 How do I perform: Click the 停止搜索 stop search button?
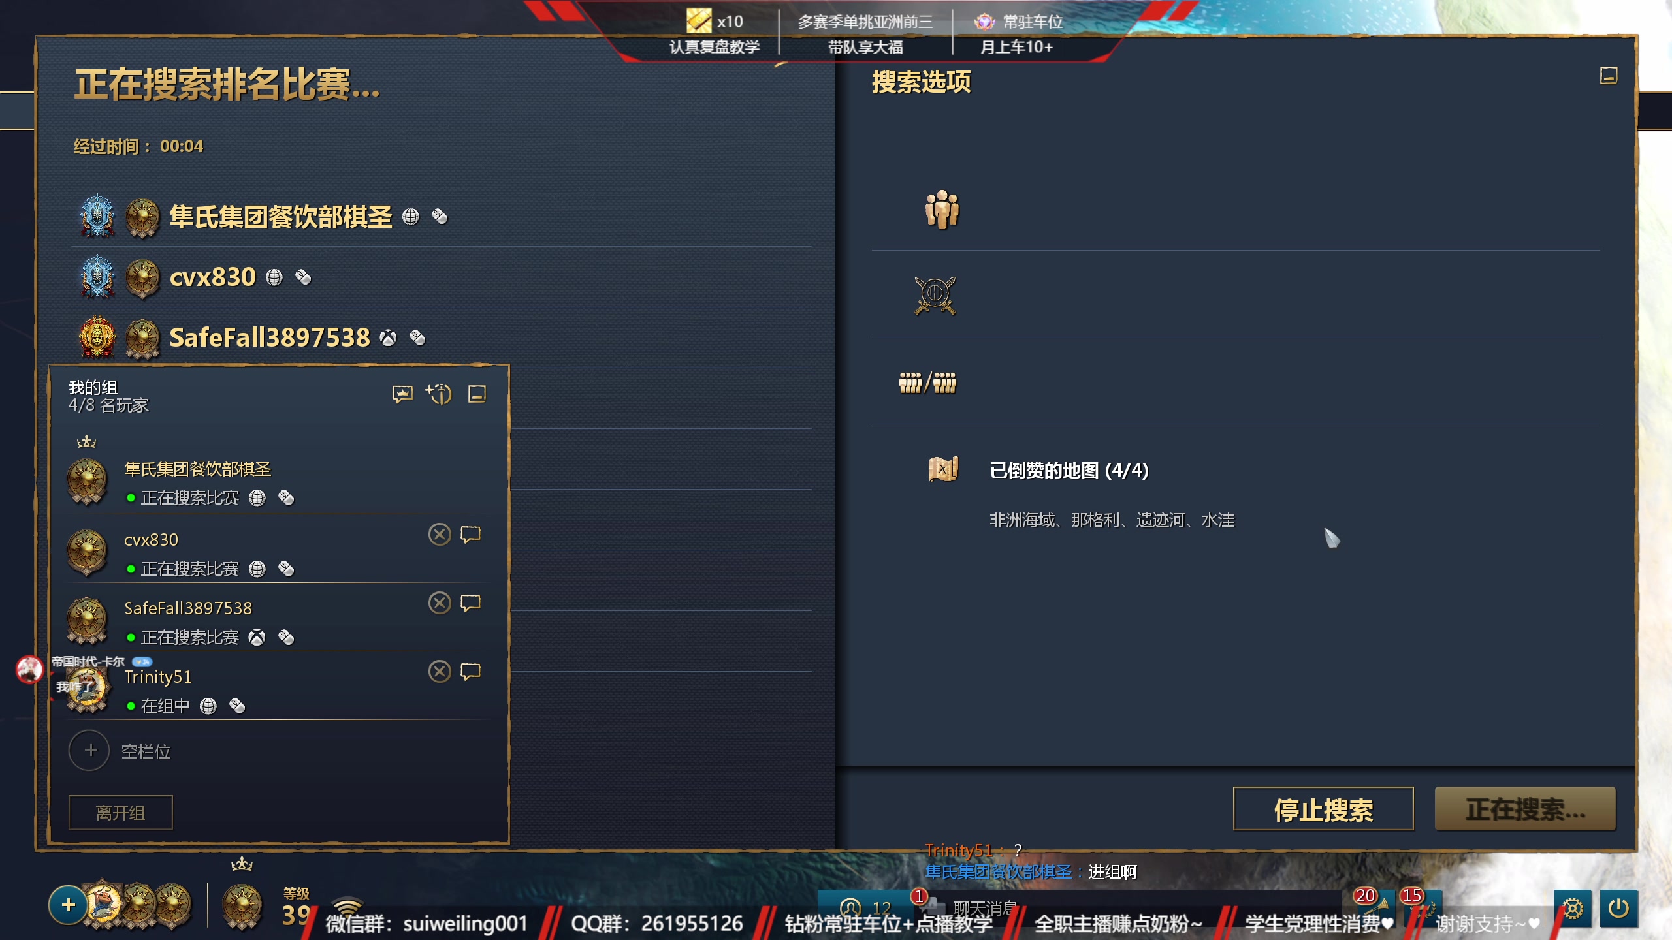pyautogui.click(x=1323, y=809)
